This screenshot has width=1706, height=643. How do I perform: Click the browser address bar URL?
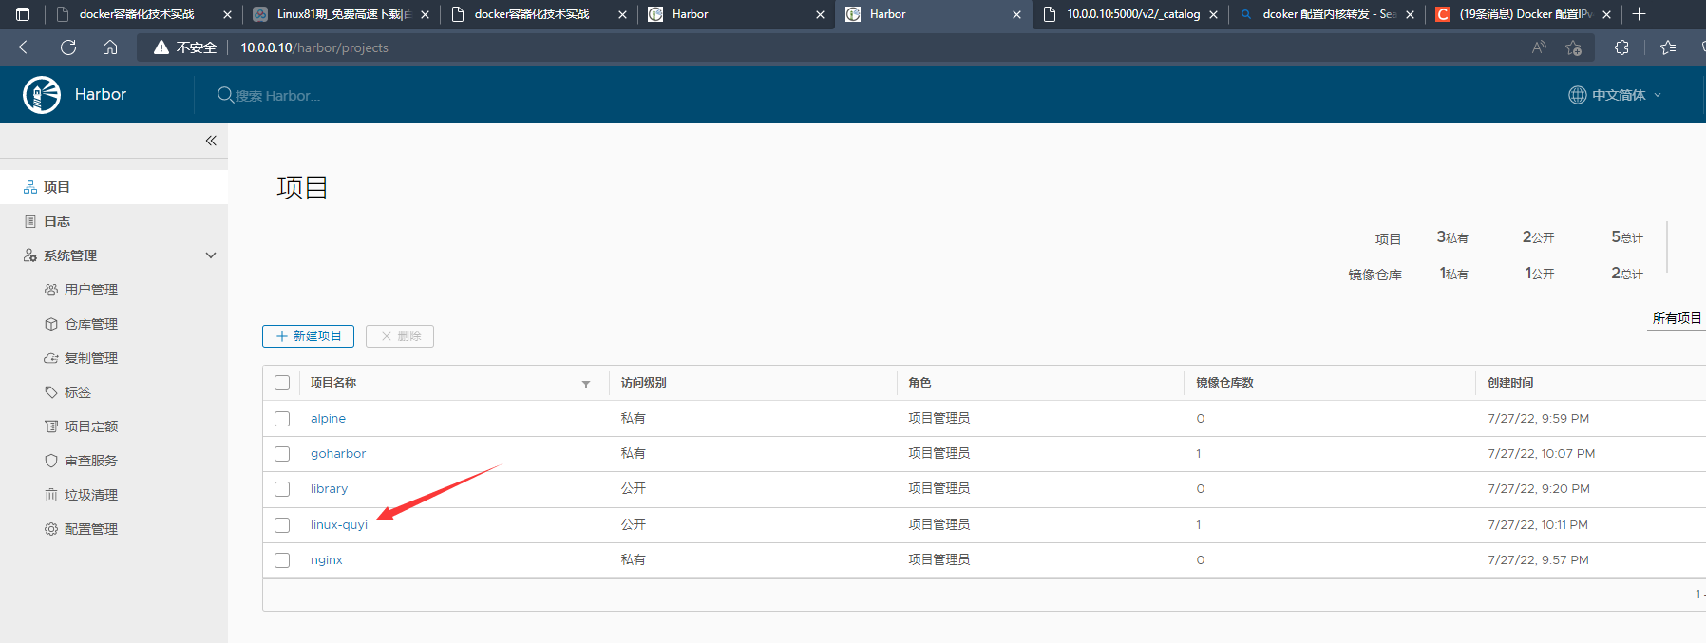pyautogui.click(x=314, y=47)
